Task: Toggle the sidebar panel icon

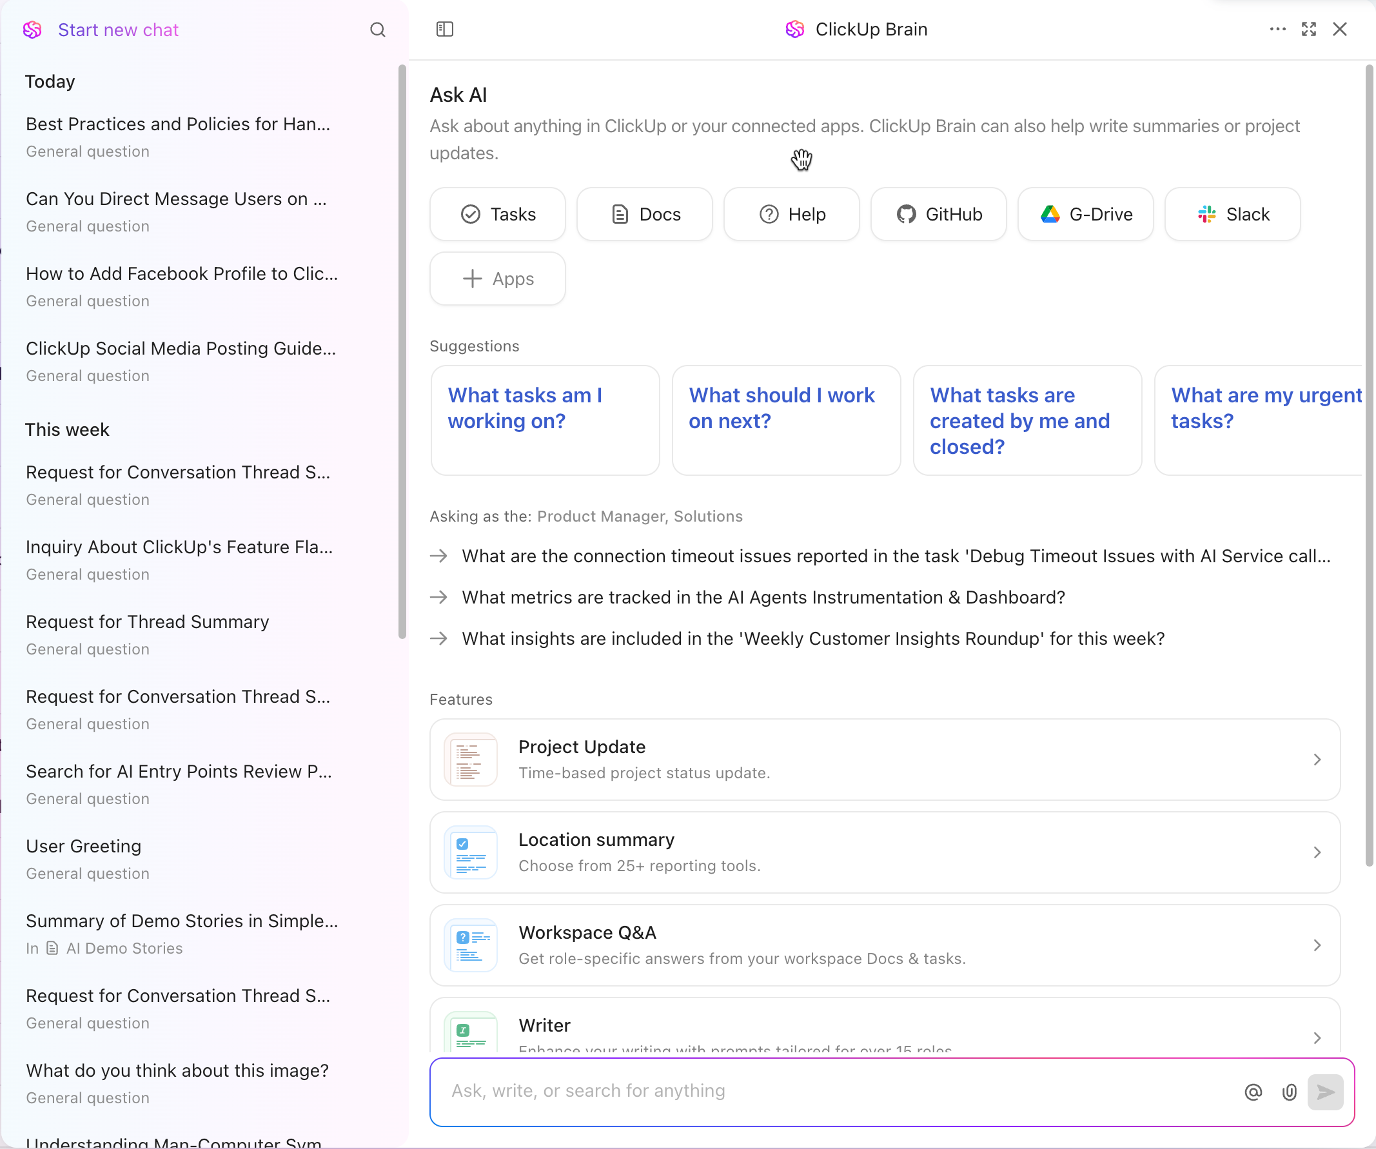Action: pyautogui.click(x=445, y=29)
